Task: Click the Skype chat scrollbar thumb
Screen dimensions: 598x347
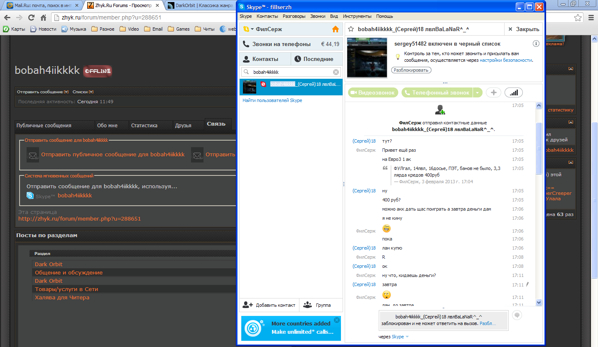Action: (539, 148)
